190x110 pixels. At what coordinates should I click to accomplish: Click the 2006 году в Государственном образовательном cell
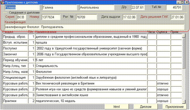[x=91, y=54]
